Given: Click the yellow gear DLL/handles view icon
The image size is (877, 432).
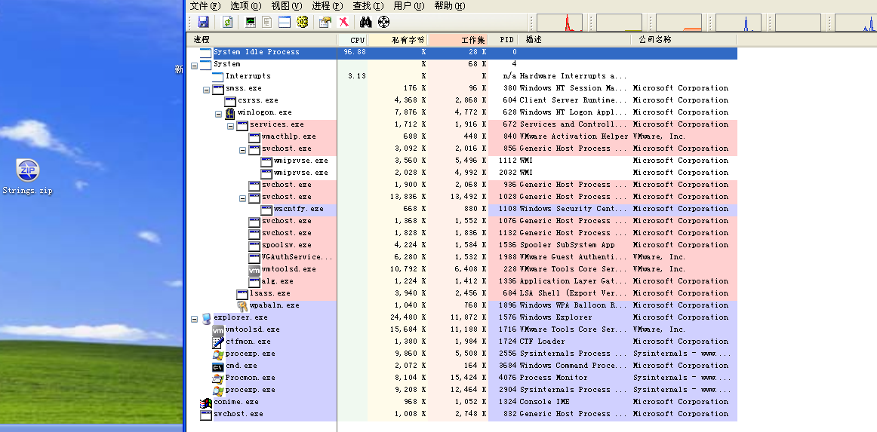Looking at the screenshot, I should point(303,22).
